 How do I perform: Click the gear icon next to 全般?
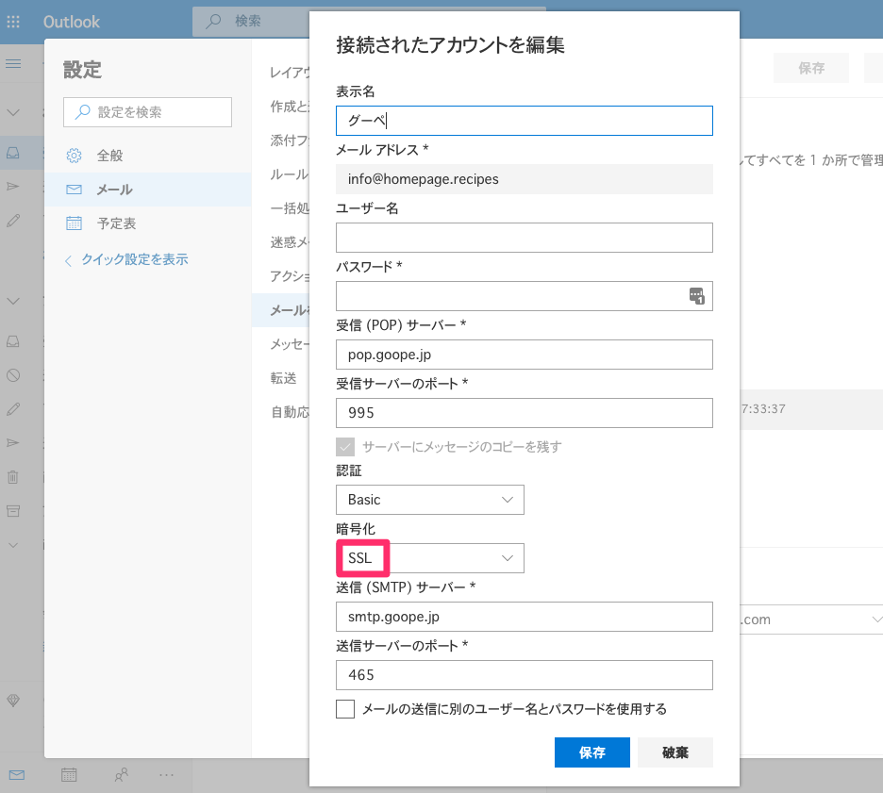(74, 156)
